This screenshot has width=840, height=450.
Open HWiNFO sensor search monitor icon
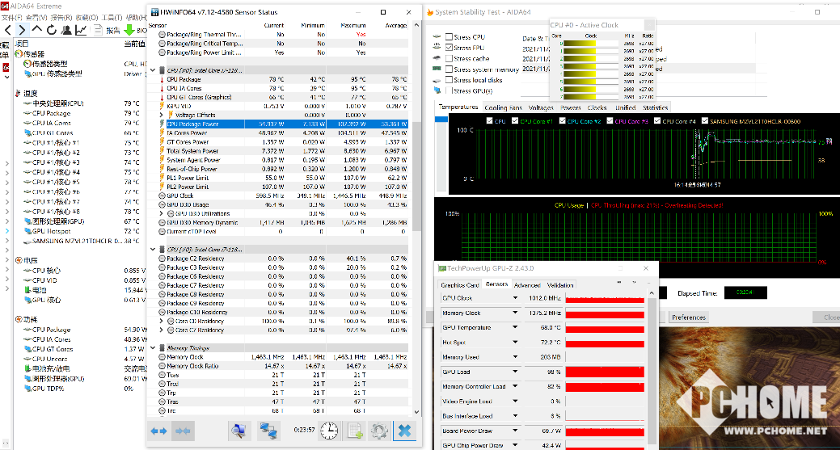238,431
